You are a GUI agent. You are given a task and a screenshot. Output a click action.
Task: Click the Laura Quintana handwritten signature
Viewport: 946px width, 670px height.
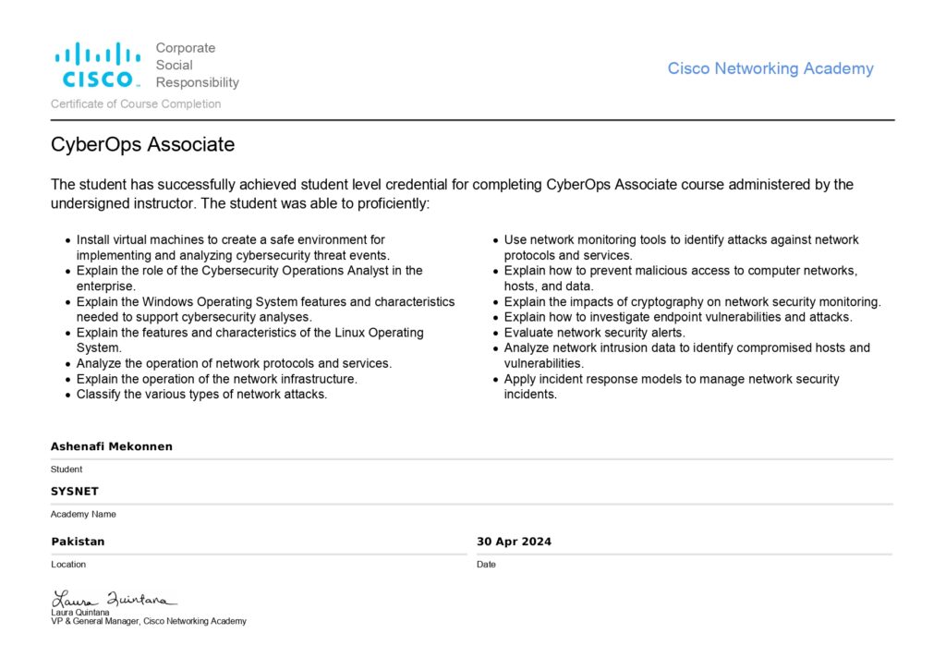point(114,599)
